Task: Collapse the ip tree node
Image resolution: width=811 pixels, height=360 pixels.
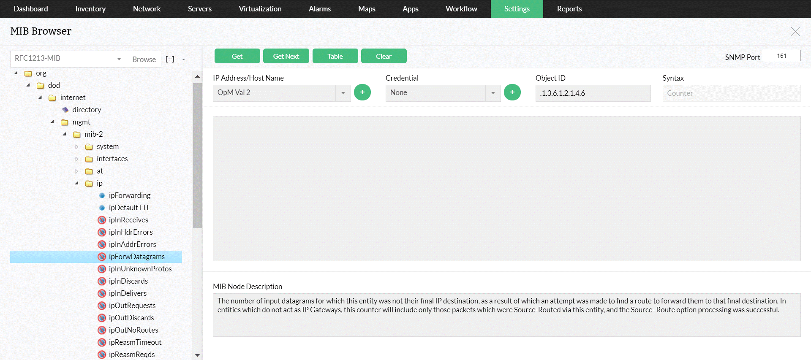Action: [77, 183]
